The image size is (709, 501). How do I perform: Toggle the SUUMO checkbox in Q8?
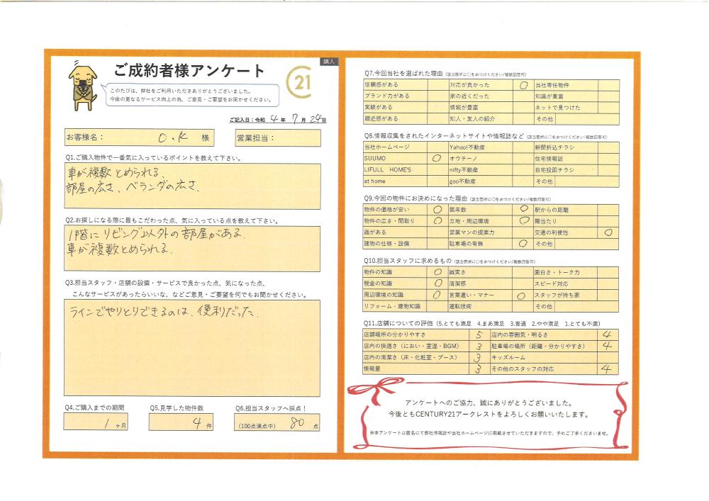437,159
